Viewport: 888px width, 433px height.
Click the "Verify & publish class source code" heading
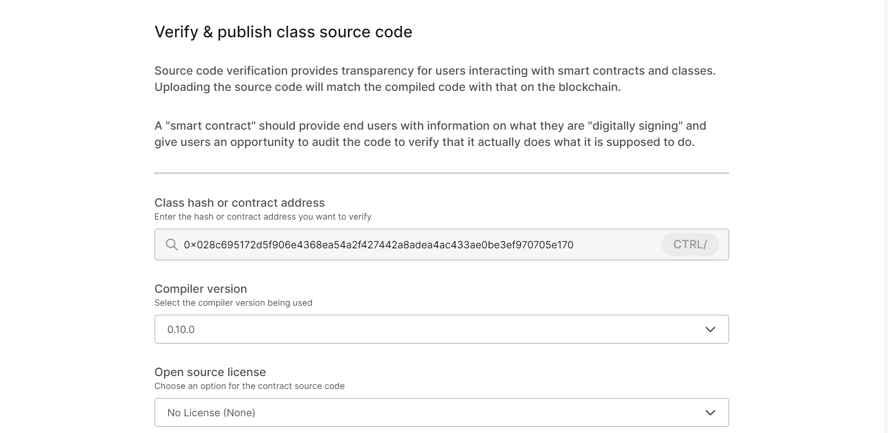283,32
